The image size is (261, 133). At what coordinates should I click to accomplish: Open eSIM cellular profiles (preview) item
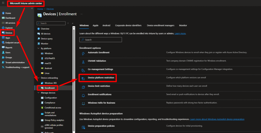tap(54, 126)
